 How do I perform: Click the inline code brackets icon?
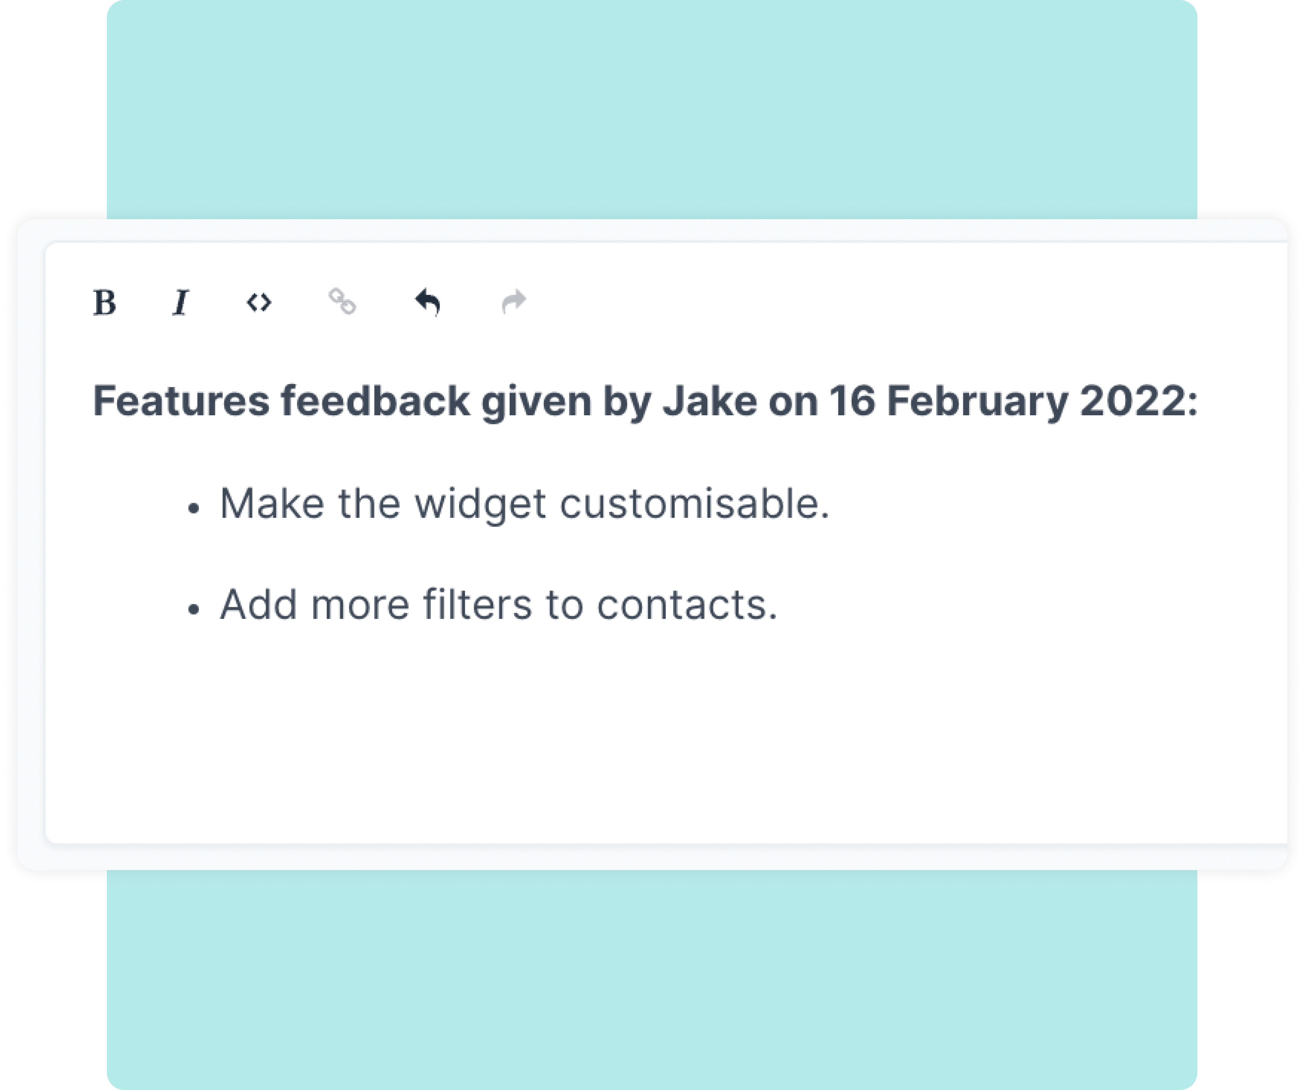[x=258, y=302]
